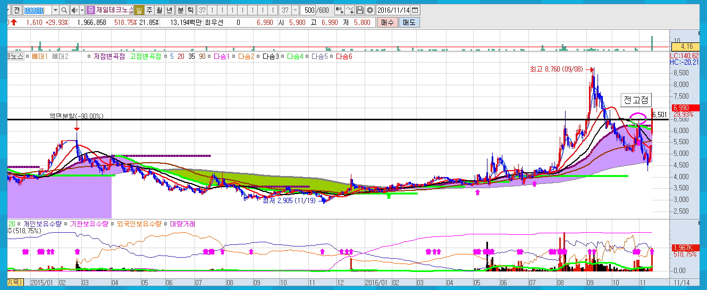The width and height of the screenshot is (707, 290).
Task: Click the 6,501 horizontal line price label
Action: point(659,115)
